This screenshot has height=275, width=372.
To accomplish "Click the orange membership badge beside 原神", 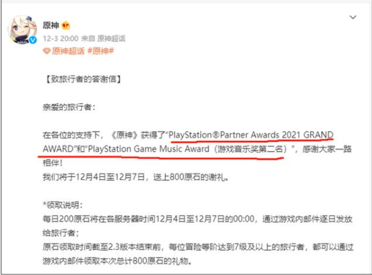I will (66, 25).
